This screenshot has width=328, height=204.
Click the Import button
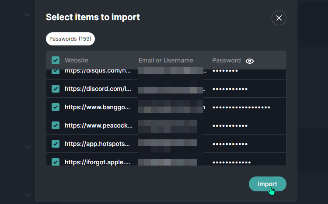tap(267, 184)
